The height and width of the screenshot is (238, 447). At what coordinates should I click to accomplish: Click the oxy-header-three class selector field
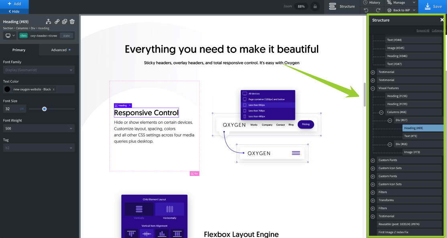(44, 36)
